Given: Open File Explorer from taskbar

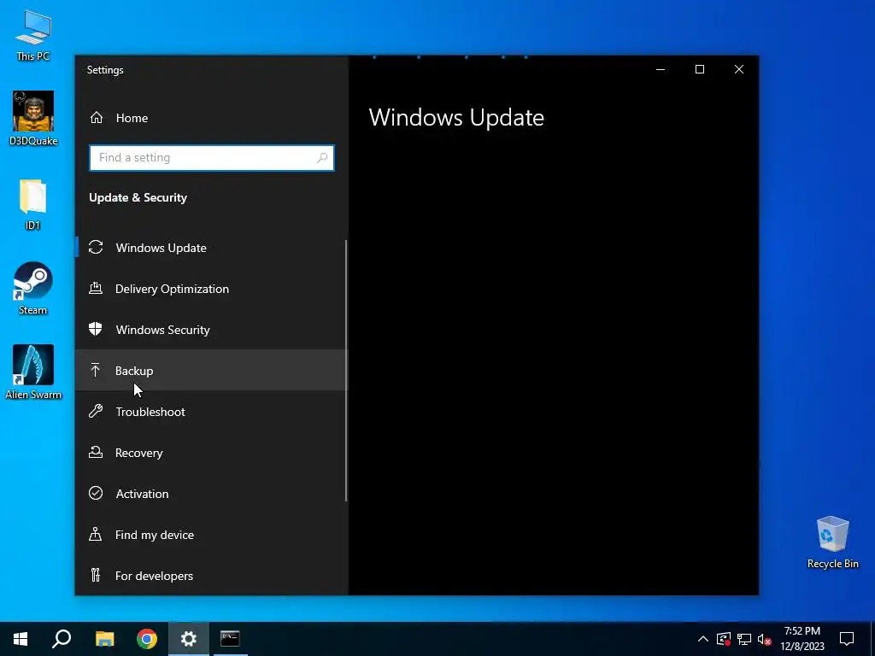Looking at the screenshot, I should (x=104, y=639).
